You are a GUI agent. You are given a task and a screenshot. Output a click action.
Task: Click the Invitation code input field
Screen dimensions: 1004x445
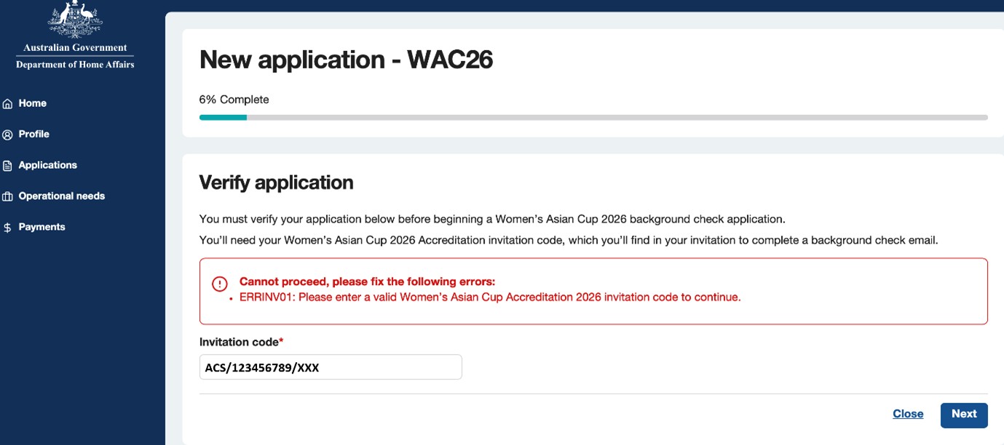pos(331,367)
